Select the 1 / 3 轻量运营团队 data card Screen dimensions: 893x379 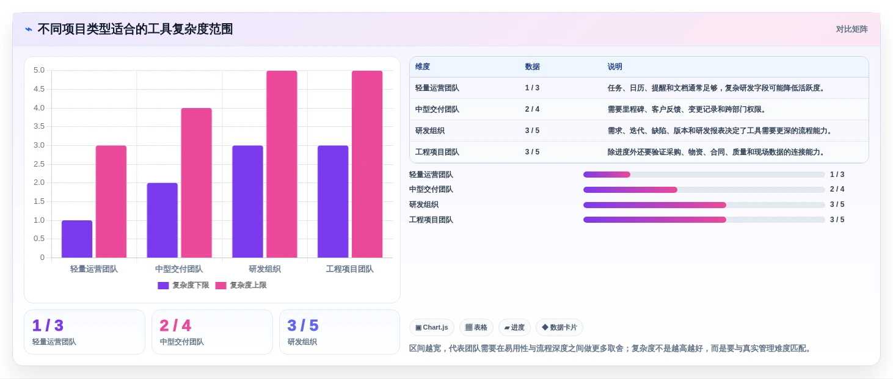(x=84, y=332)
